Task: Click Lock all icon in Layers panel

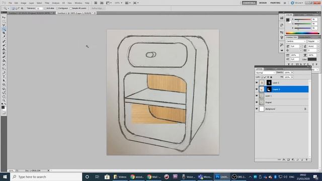Action: click(x=271, y=77)
